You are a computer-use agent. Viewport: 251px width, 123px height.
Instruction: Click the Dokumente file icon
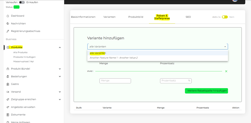[x=8, y=115]
